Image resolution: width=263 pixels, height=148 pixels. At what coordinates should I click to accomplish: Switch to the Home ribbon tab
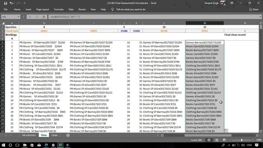pos(17,9)
